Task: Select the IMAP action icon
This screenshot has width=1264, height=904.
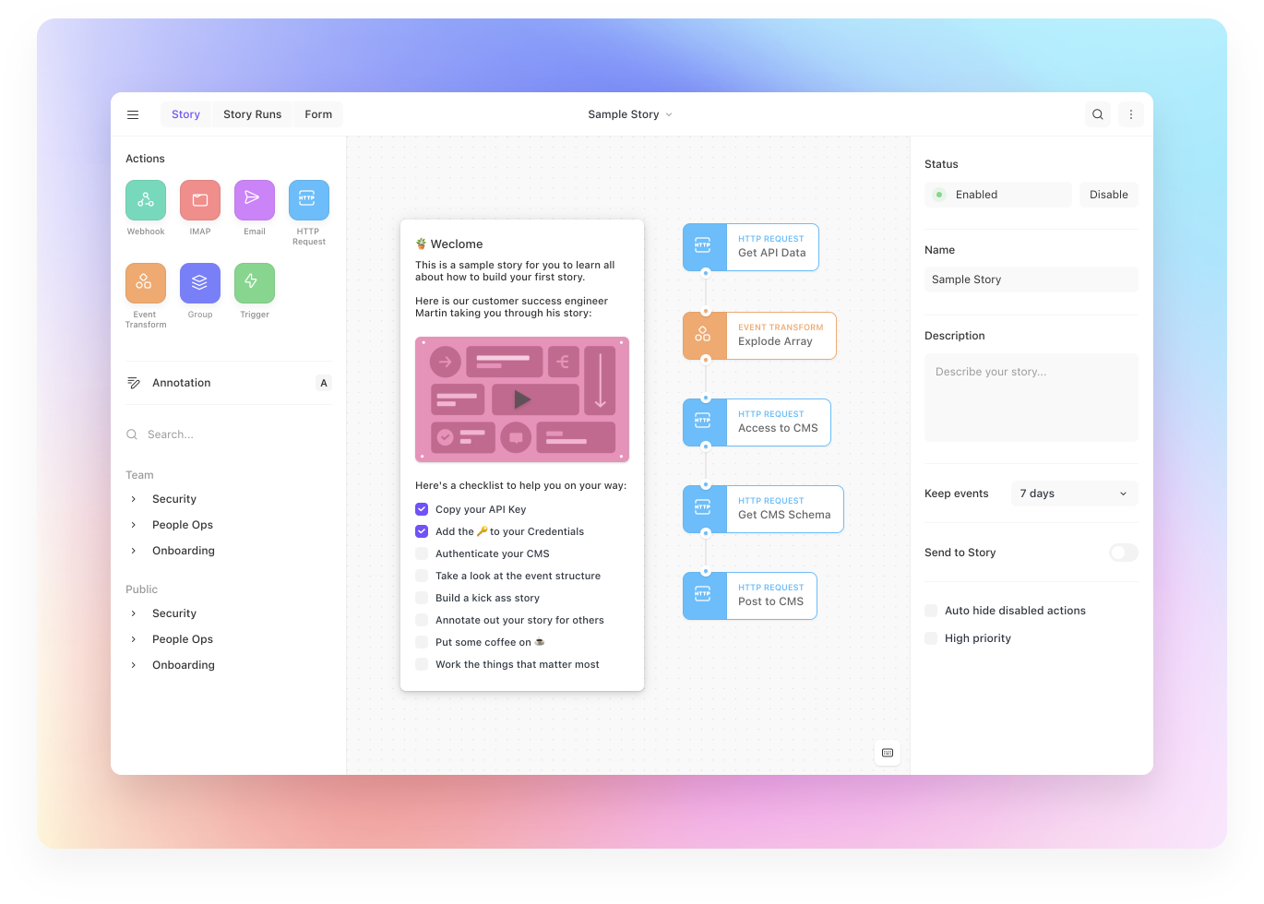Action: point(200,200)
